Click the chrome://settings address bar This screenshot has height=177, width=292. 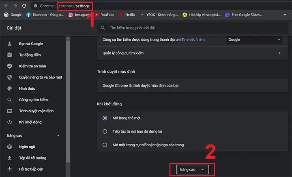[74, 6]
